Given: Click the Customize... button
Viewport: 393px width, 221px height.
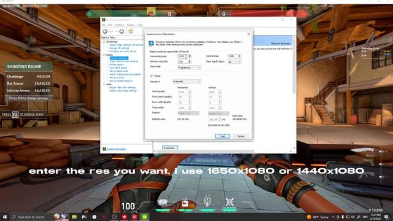Looking at the screenshot, I should coord(170,148).
